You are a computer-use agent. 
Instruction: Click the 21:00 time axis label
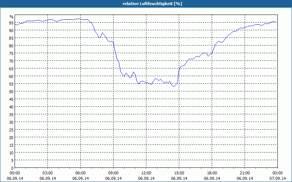point(245,173)
